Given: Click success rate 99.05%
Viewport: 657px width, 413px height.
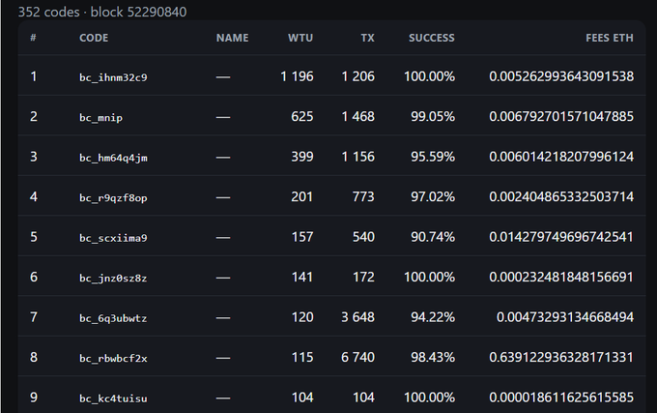Looking at the screenshot, I should click(x=433, y=116).
